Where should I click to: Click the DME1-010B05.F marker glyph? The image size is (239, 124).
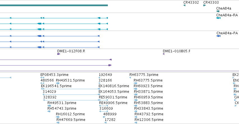coord(163,54)
